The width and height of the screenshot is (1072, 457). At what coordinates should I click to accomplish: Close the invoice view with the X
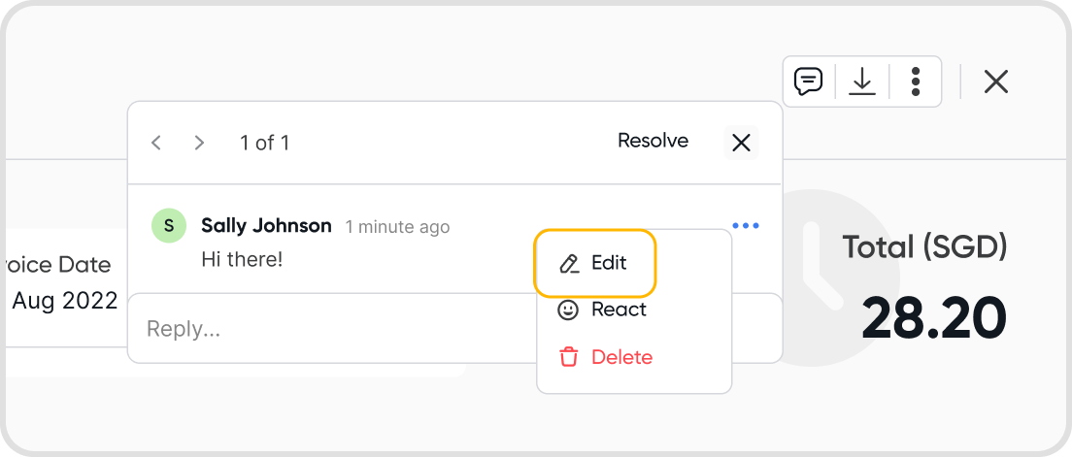coord(995,82)
